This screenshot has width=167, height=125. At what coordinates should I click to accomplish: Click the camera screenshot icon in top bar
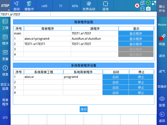pyautogui.click(x=148, y=9)
